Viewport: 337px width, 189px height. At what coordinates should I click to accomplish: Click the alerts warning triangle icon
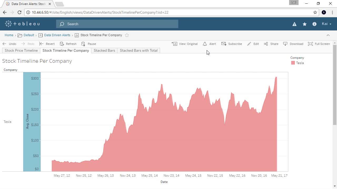point(294,24)
